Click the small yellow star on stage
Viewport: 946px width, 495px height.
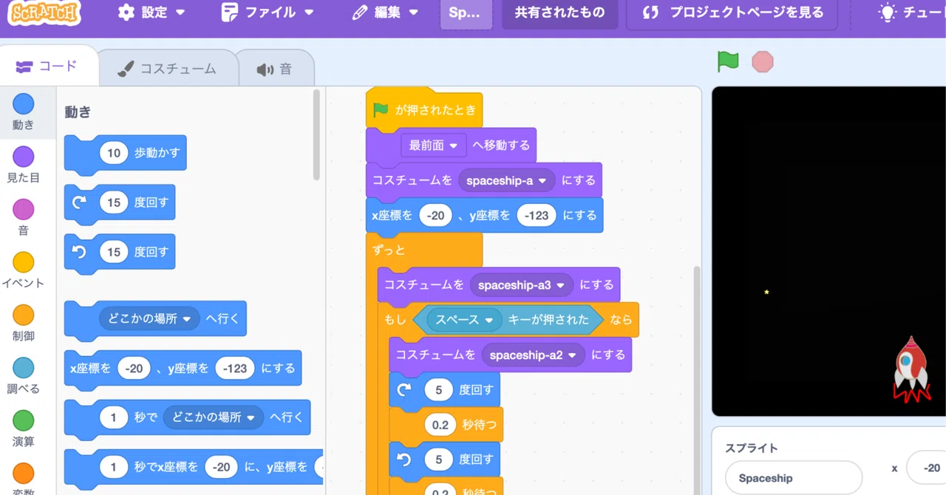[766, 292]
